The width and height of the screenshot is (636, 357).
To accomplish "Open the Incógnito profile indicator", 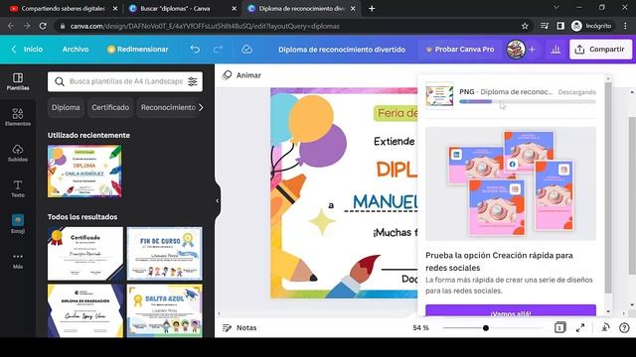I will point(592,26).
